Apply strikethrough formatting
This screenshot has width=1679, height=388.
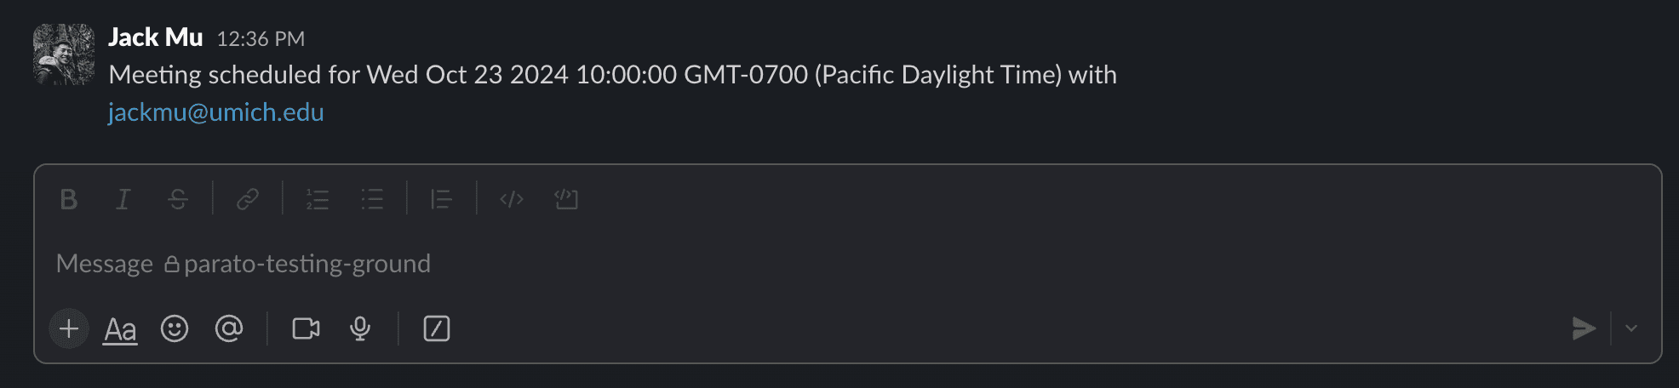pos(178,199)
